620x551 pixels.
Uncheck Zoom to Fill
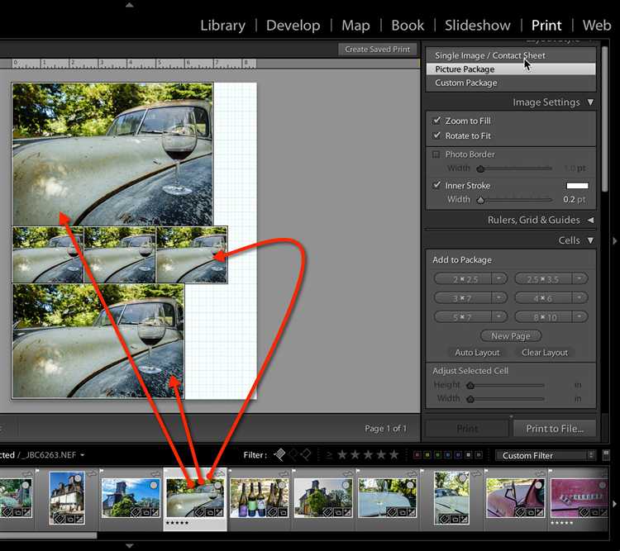pyautogui.click(x=436, y=121)
